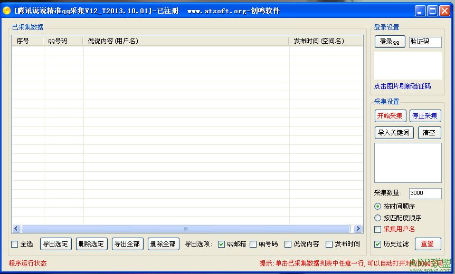Sort by the QQ号码 column header
The height and width of the screenshot is (274, 455).
point(63,41)
